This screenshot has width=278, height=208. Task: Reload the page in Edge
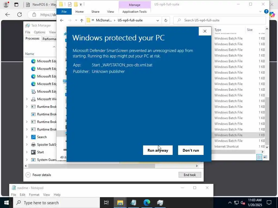click(20, 15)
